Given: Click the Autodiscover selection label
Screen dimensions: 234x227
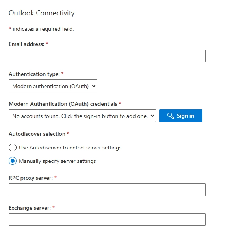Looking at the screenshot, I should click(37, 134).
